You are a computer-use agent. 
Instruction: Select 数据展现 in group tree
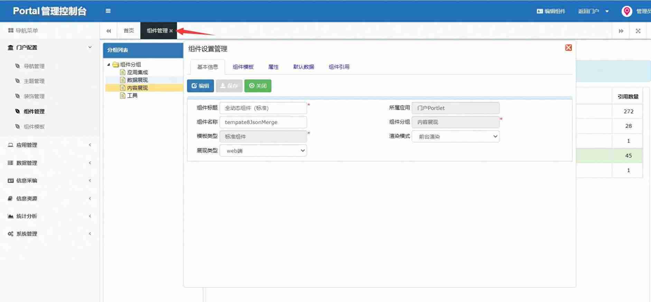pos(137,80)
